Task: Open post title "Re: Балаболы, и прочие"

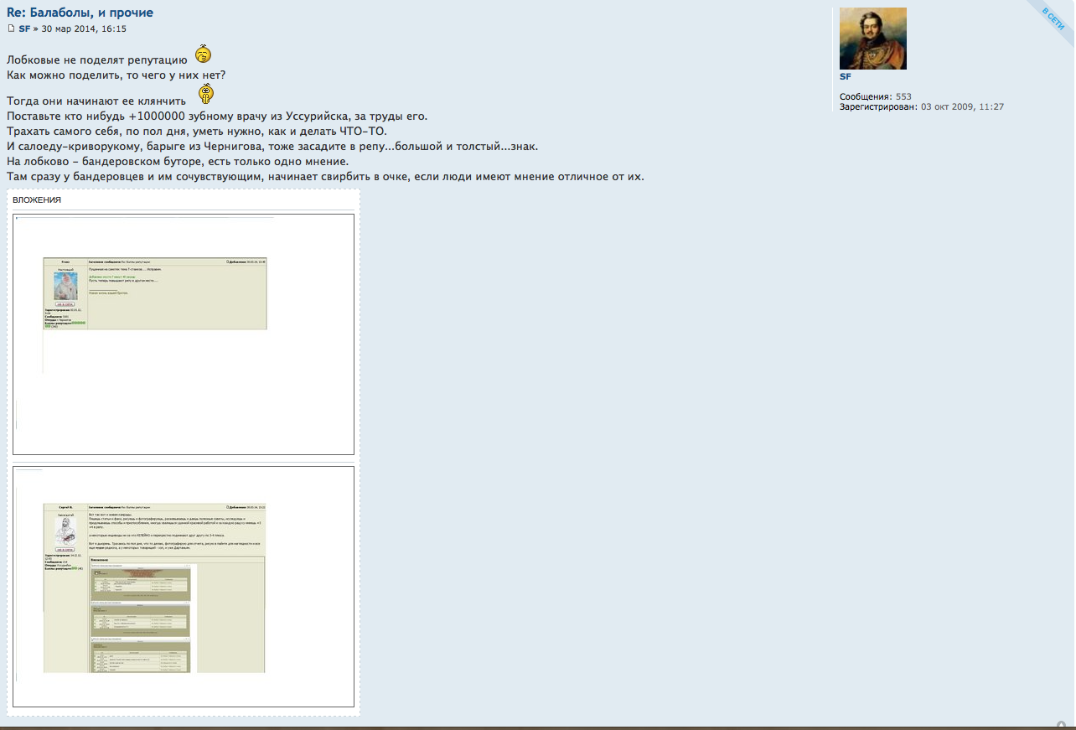Action: [x=80, y=13]
